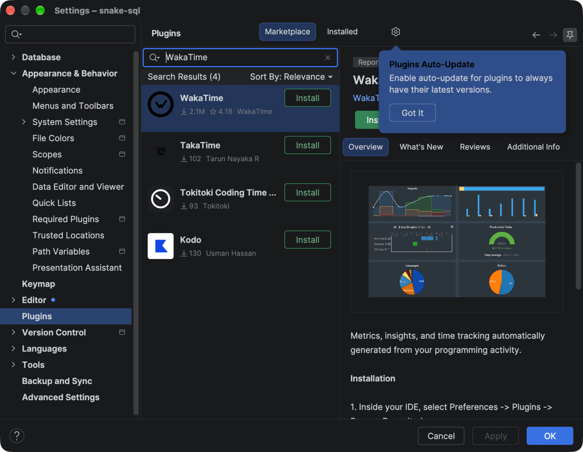The width and height of the screenshot is (583, 452).
Task: Click the plugin description scrollbar
Action: coord(578,226)
